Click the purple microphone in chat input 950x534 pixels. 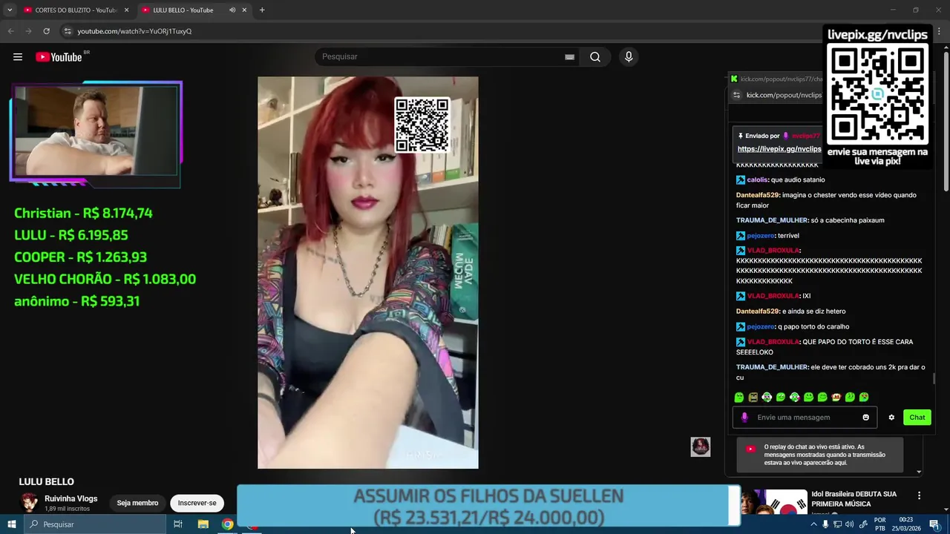click(x=745, y=418)
